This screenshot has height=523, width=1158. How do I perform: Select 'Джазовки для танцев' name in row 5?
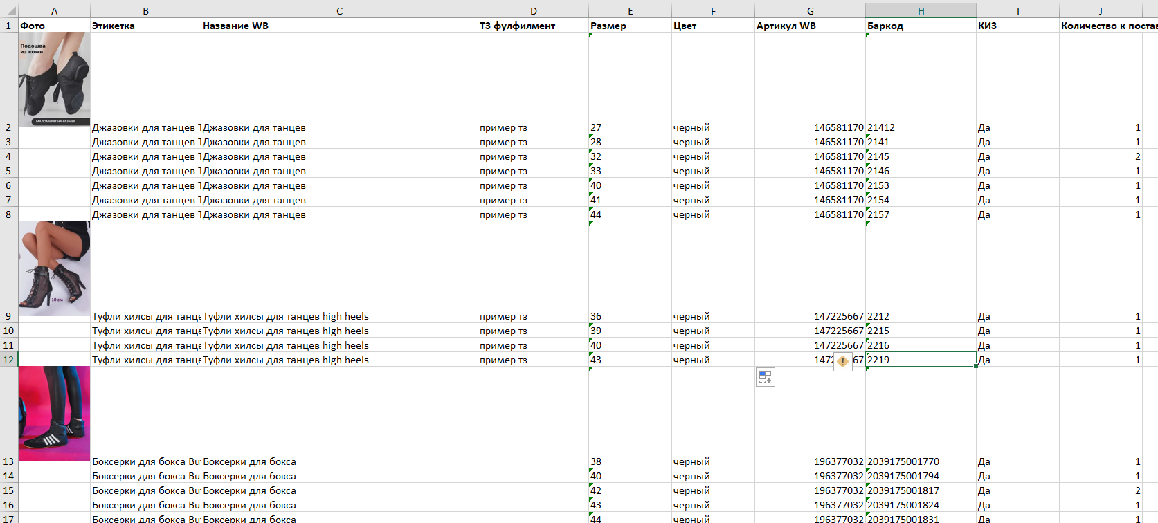(339, 171)
